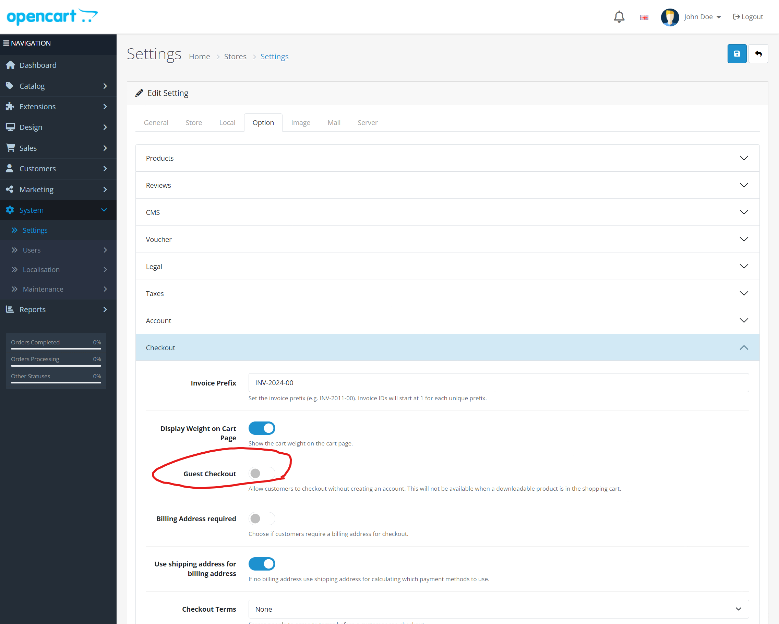Image resolution: width=779 pixels, height=624 pixels.
Task: Expand the Extensions menu arrow
Action: pos(105,107)
